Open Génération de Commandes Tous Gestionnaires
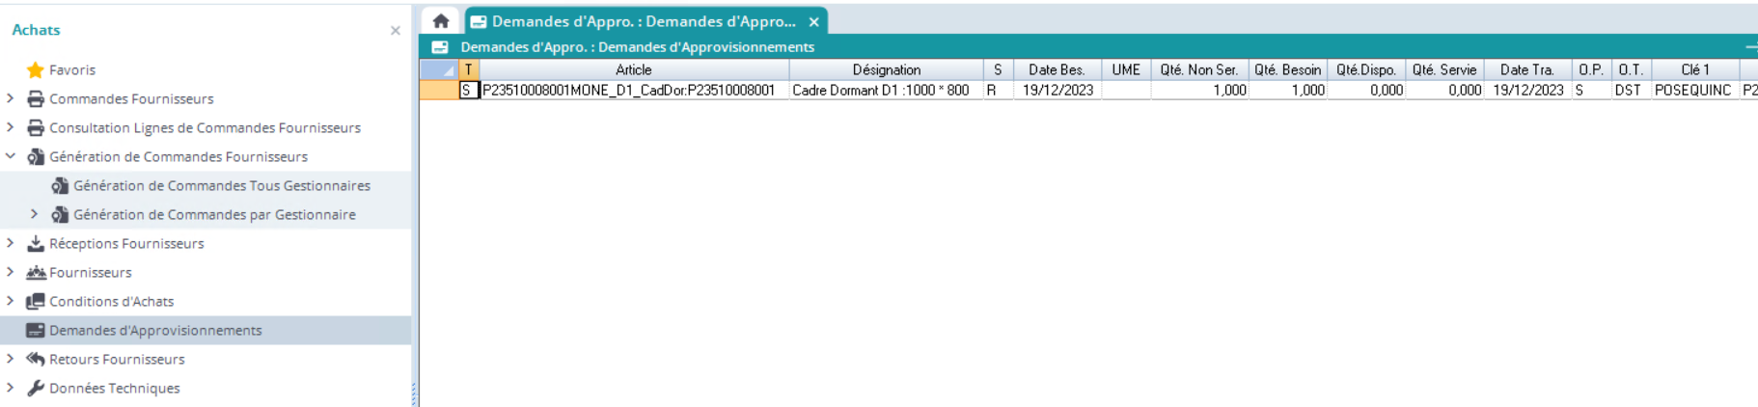Viewport: 1758px width, 407px height. [x=221, y=185]
